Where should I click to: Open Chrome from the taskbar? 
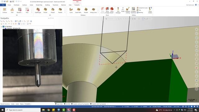click(x=49, y=110)
